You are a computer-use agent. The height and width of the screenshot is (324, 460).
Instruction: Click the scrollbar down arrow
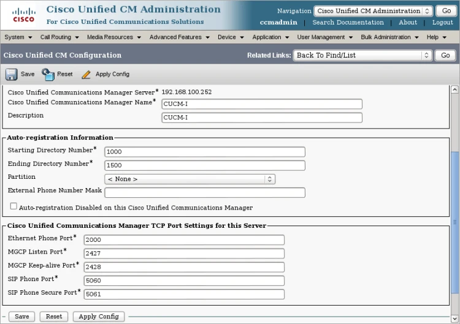(x=454, y=318)
